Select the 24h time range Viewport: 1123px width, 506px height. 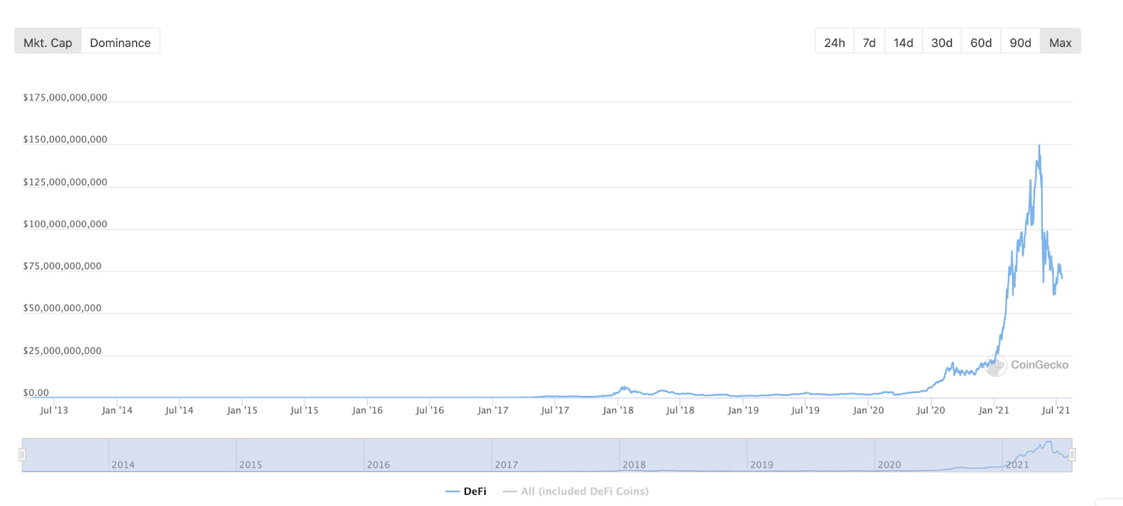pos(835,42)
